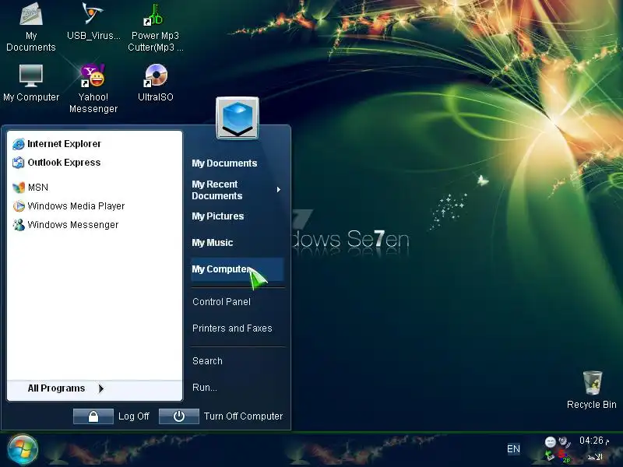
Task: Click the speaker tray icon next to the face
Action: coord(564,441)
